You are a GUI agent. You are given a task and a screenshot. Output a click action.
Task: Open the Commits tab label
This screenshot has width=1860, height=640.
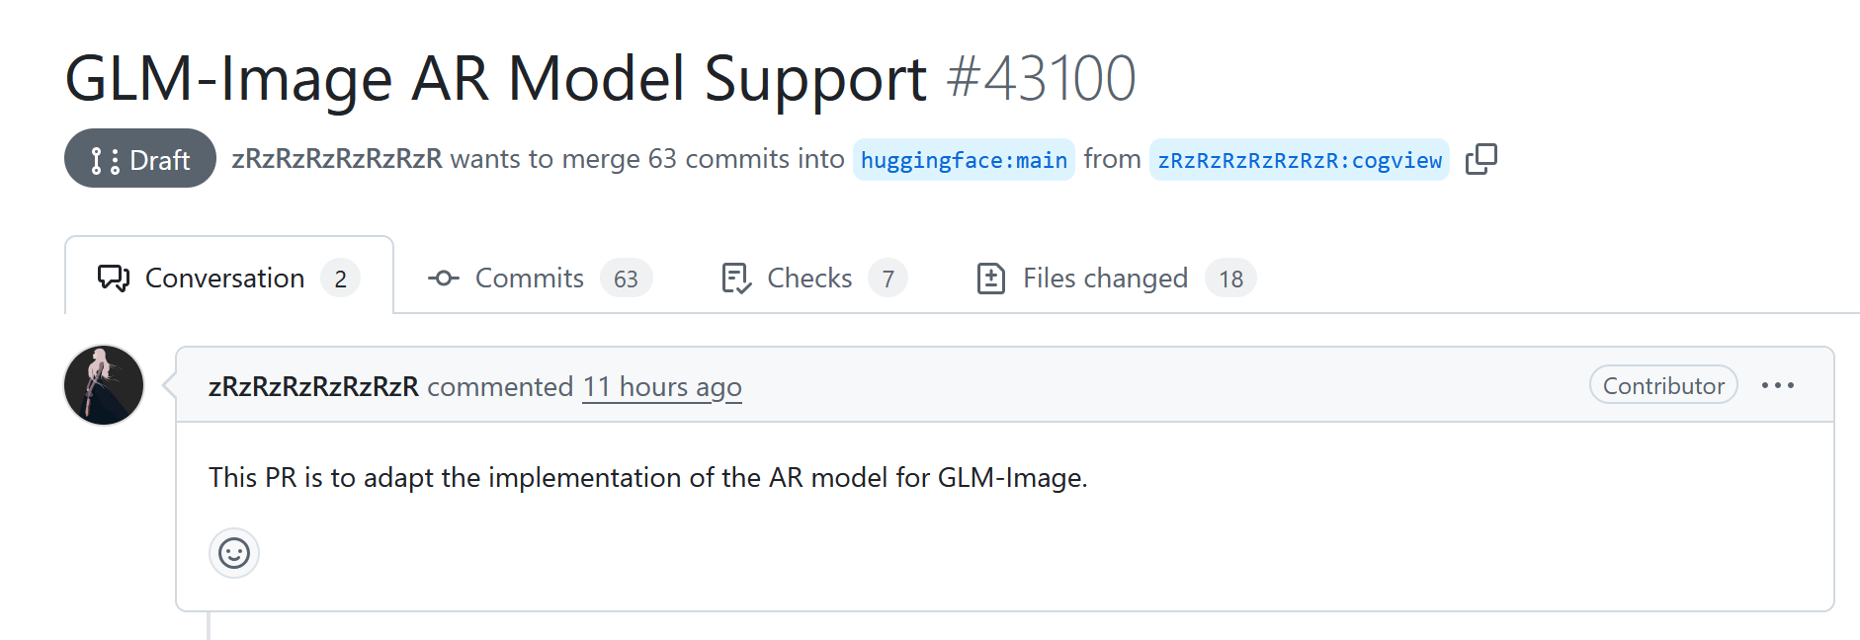point(529,279)
